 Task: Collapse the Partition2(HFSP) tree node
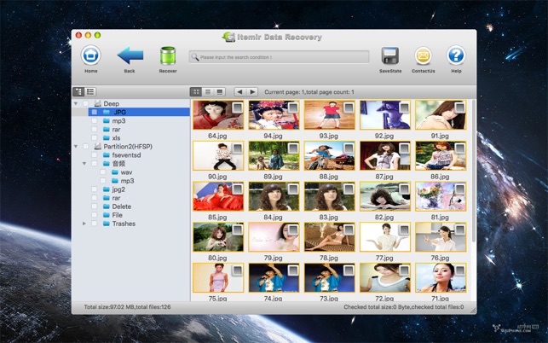point(76,146)
